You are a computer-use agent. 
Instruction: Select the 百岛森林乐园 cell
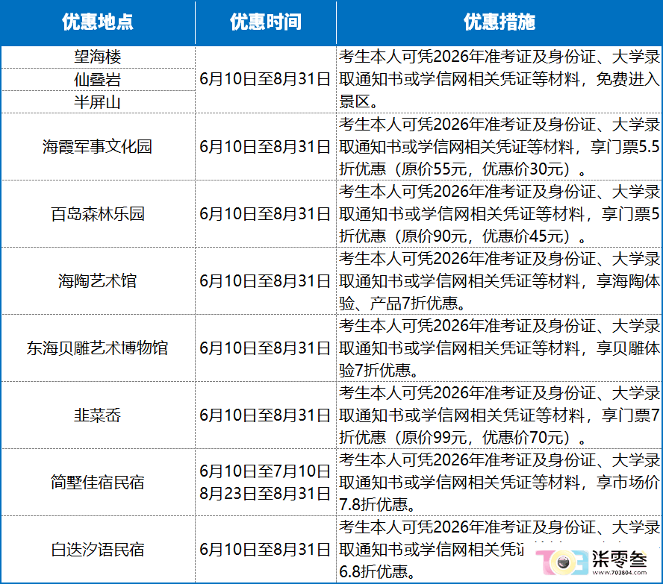tap(98, 213)
